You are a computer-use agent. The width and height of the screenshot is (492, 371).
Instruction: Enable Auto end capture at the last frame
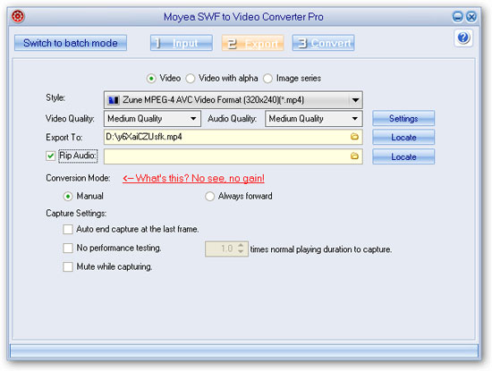pyautogui.click(x=68, y=229)
